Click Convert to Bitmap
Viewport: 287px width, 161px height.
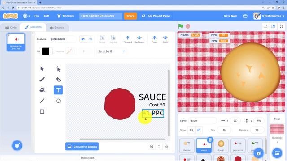[x=82, y=147]
